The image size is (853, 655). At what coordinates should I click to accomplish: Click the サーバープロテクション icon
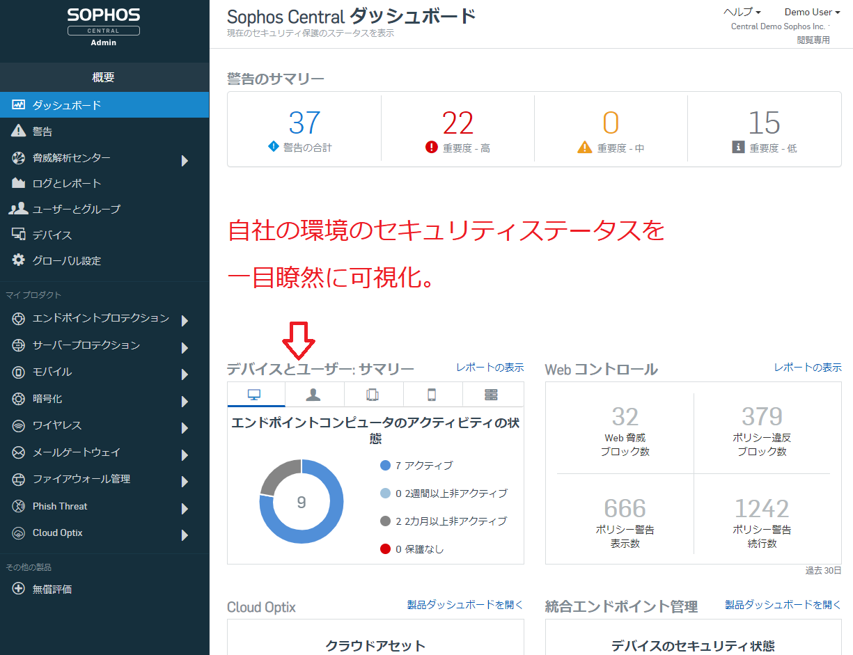click(x=19, y=345)
